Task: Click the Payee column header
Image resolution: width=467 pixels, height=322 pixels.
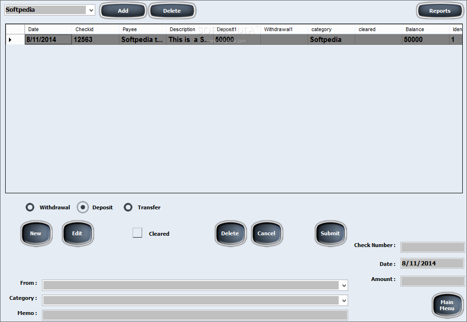Action: (142, 29)
